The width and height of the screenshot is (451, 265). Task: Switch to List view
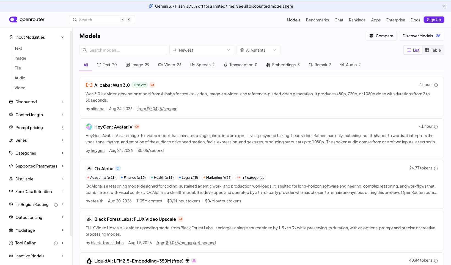[413, 50]
